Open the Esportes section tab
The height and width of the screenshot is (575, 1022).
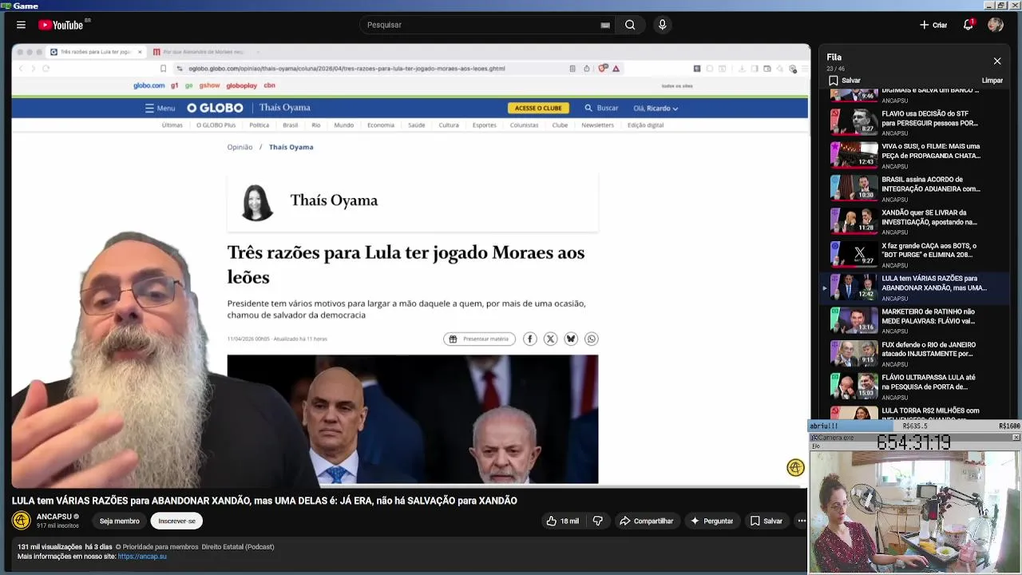pos(484,125)
